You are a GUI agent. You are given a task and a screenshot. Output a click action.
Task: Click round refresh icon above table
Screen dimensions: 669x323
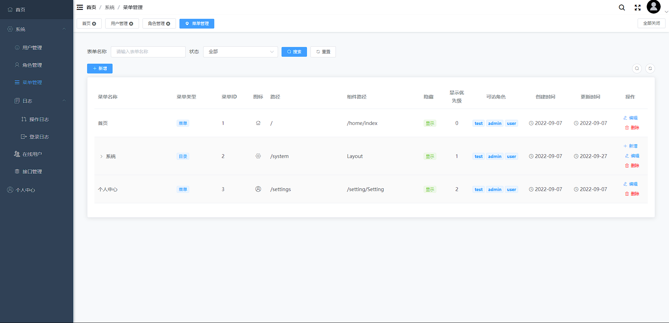click(x=650, y=69)
